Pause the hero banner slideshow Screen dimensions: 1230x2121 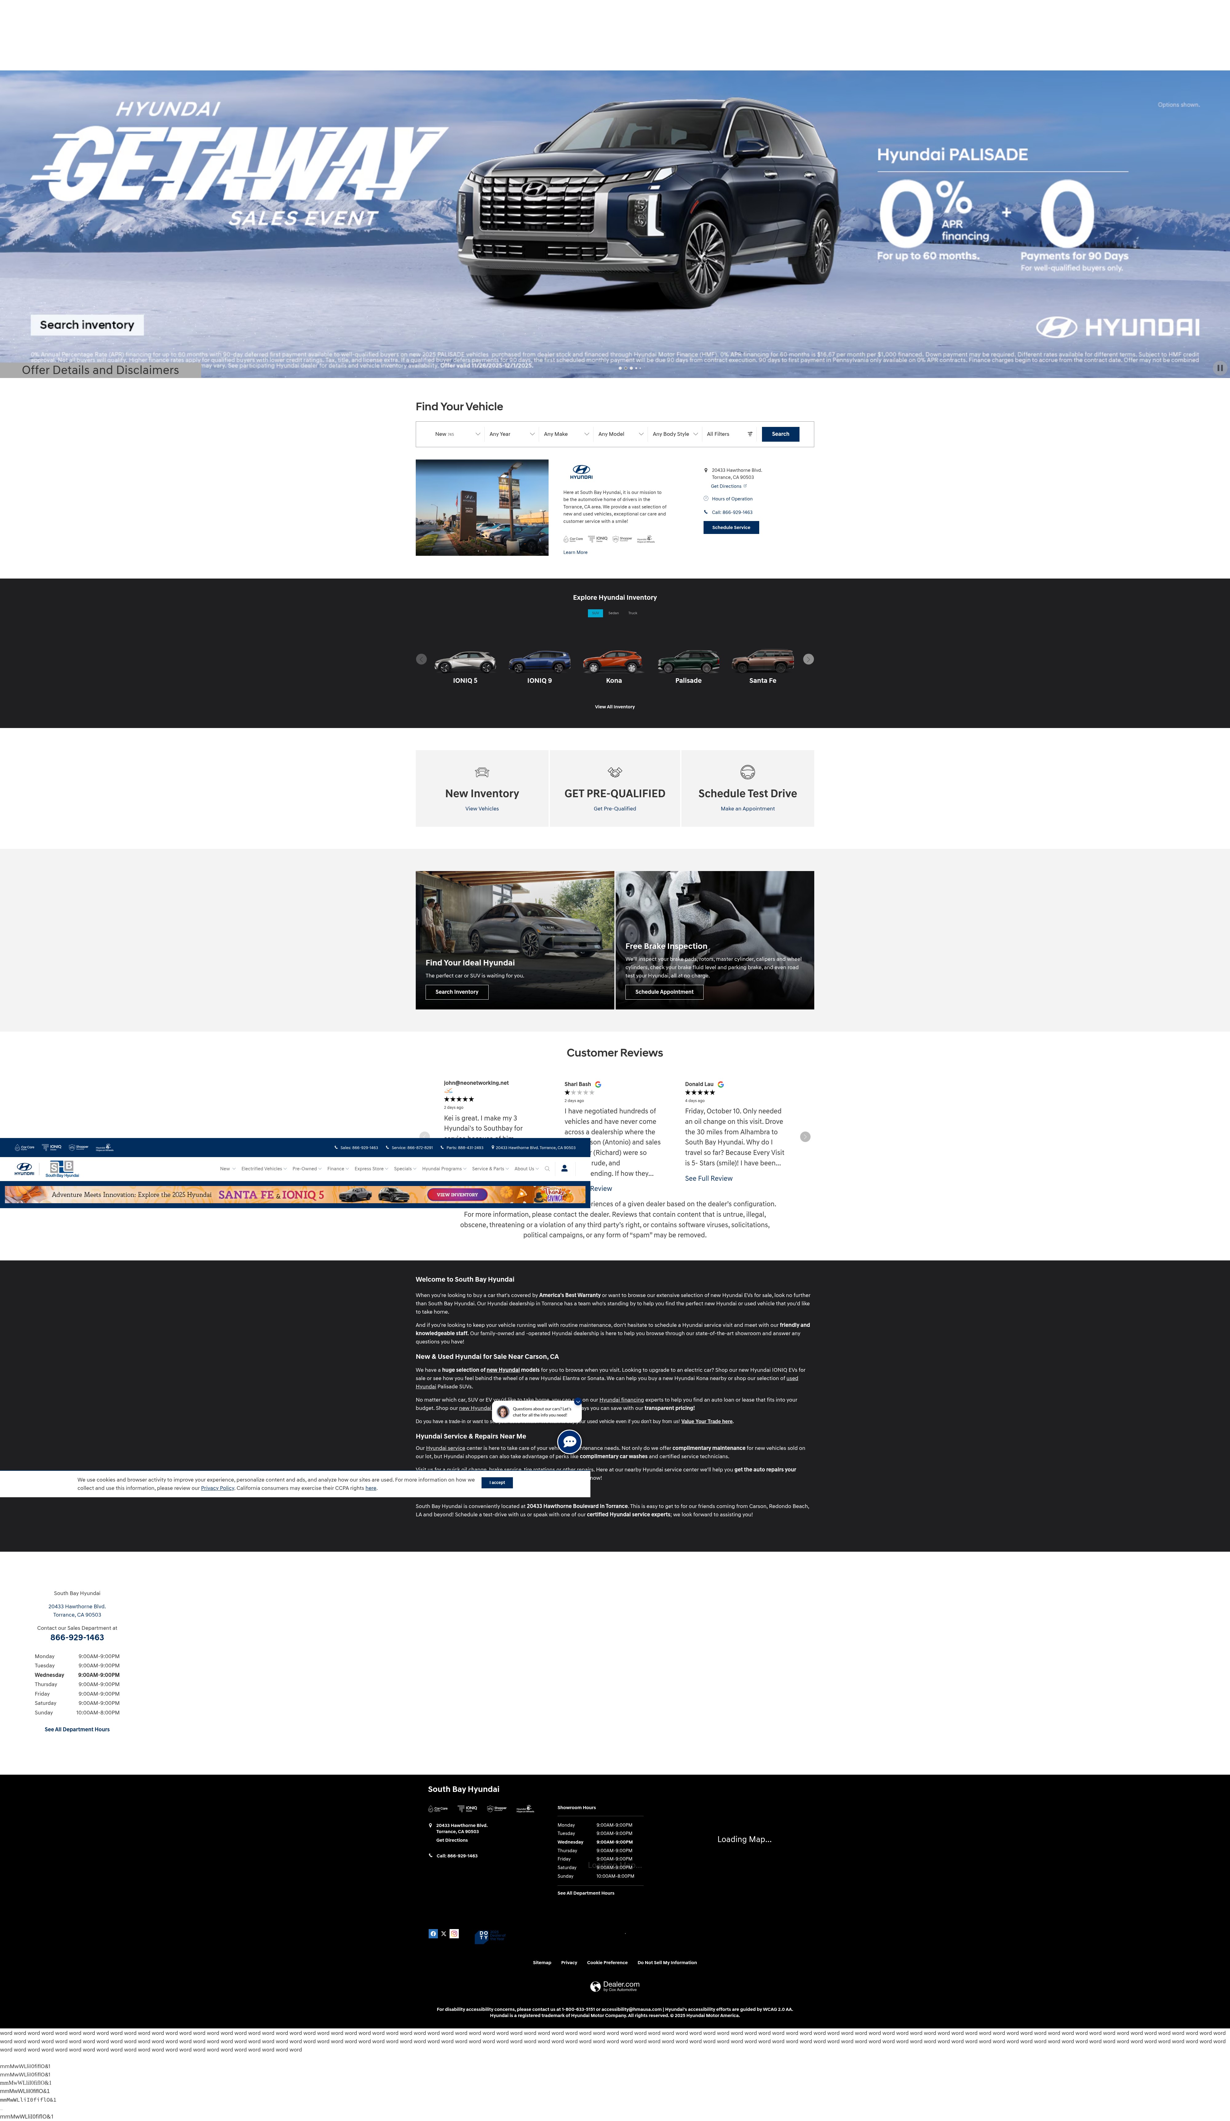pyautogui.click(x=1220, y=368)
